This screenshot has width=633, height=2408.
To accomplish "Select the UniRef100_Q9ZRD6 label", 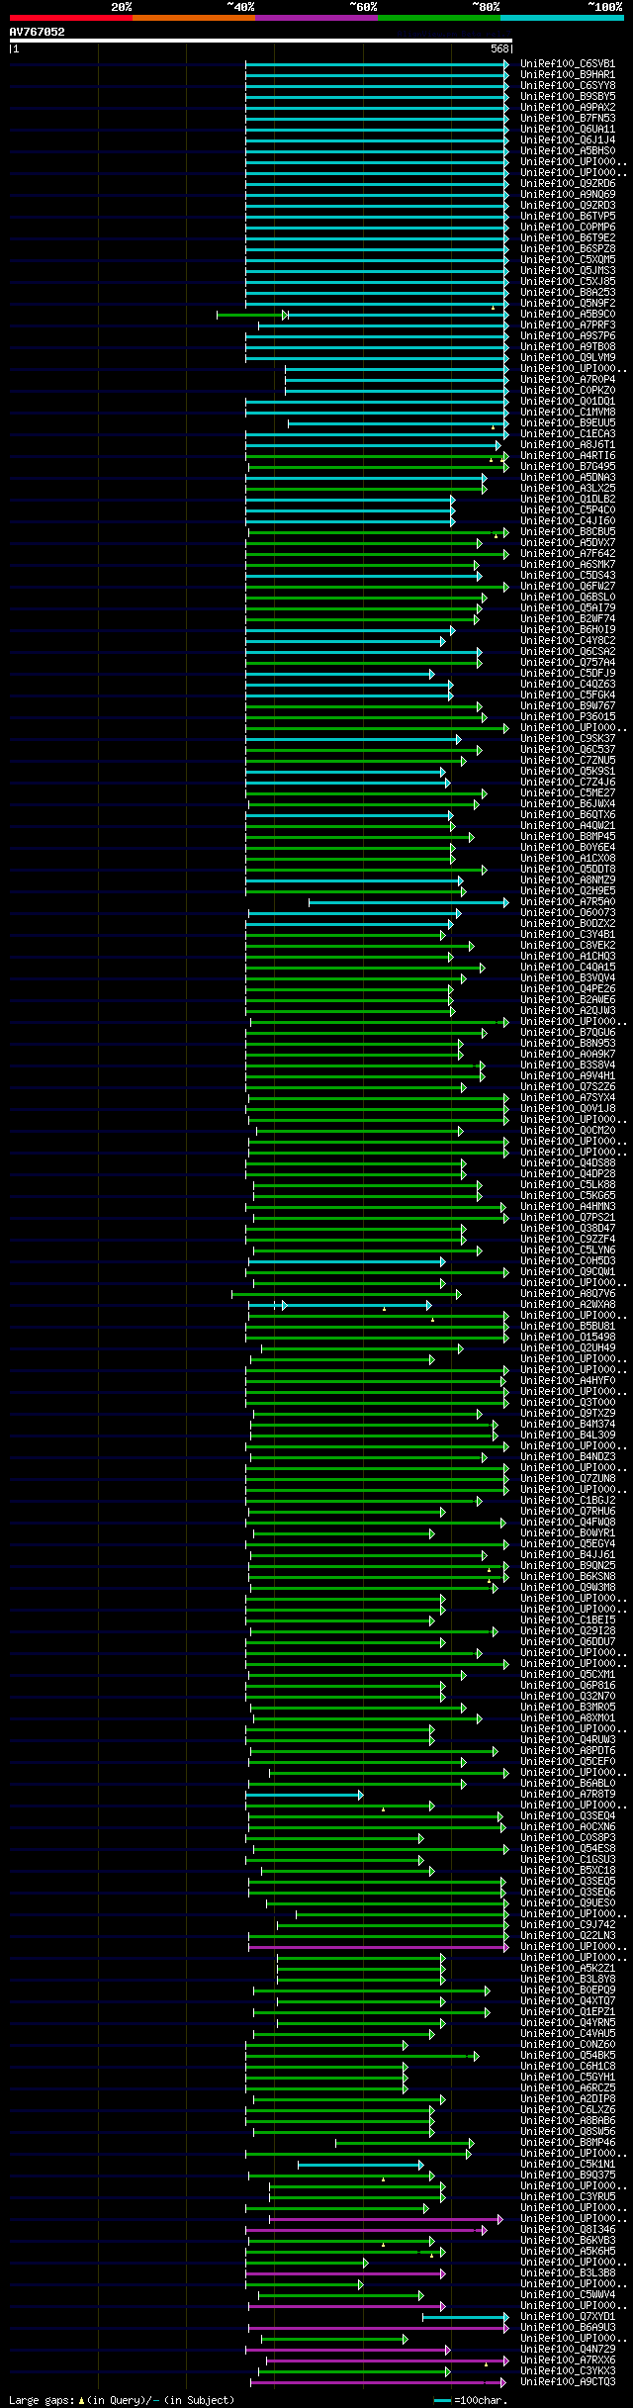I will coord(568,183).
